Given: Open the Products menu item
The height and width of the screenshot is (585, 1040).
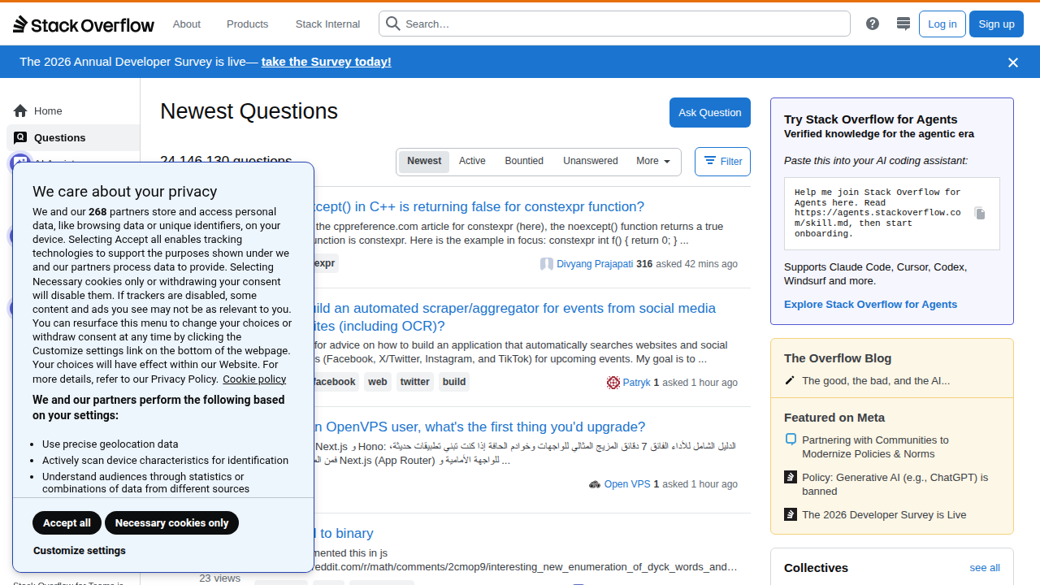Looking at the screenshot, I should [248, 24].
